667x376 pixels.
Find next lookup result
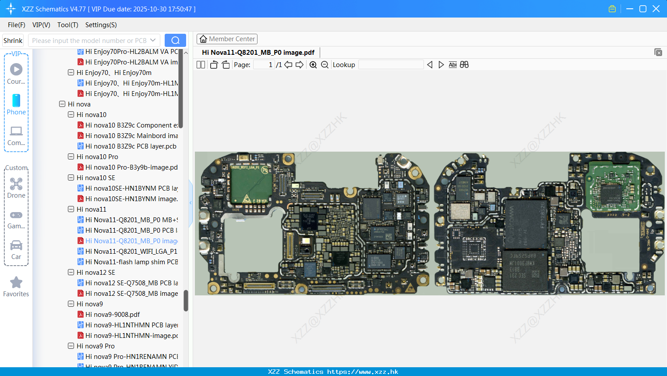coord(441,65)
